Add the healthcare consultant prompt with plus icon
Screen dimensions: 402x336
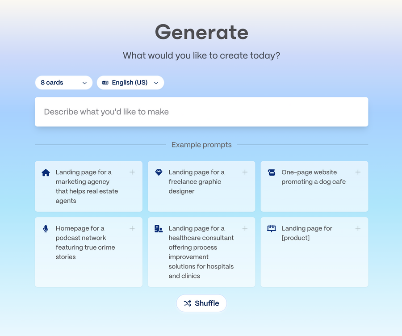coord(245,228)
